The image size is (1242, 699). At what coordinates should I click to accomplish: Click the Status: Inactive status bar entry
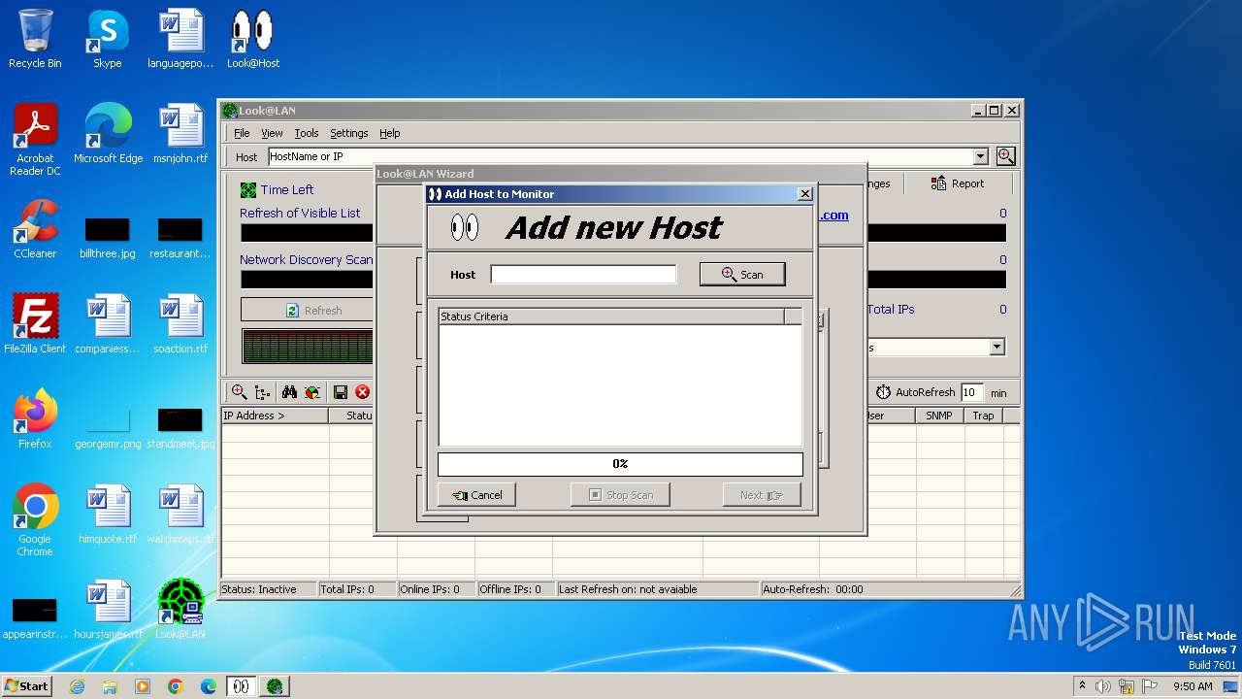tap(268, 589)
